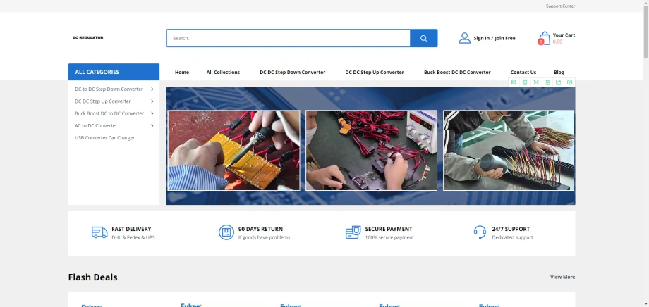The image size is (649, 307).
Task: Open the Contact Us menu item
Action: (523, 73)
